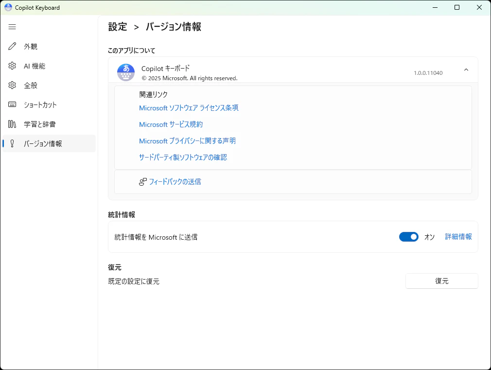Image resolution: width=491 pixels, height=370 pixels.
Task: Click 設定 in the breadcrumb
Action: click(x=118, y=27)
